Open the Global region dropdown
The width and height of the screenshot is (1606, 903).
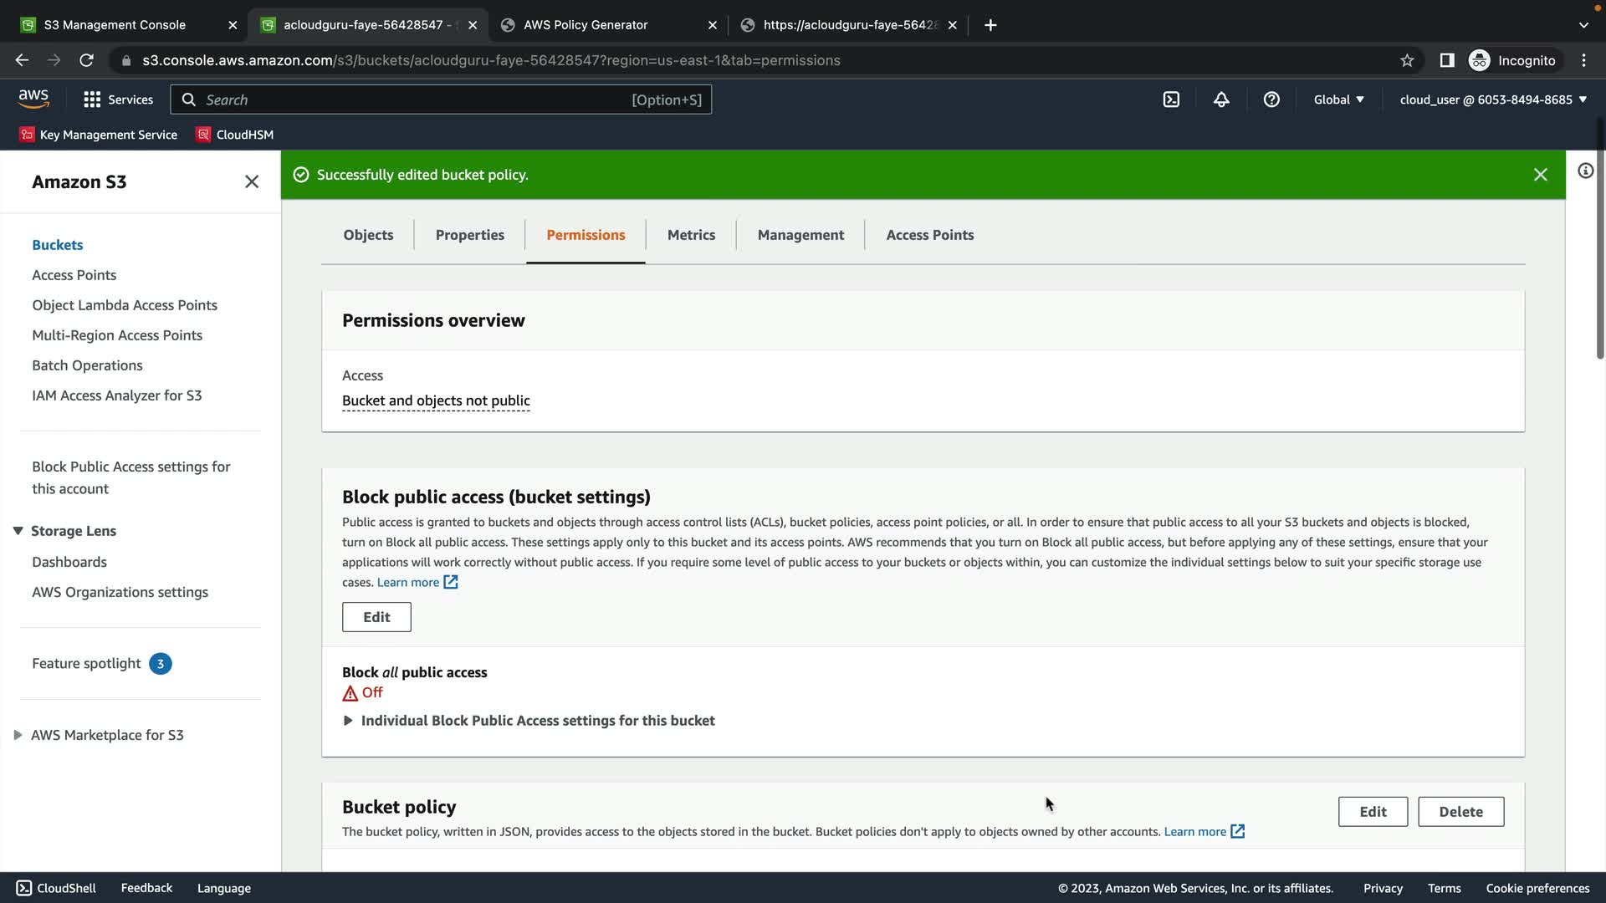(1338, 99)
